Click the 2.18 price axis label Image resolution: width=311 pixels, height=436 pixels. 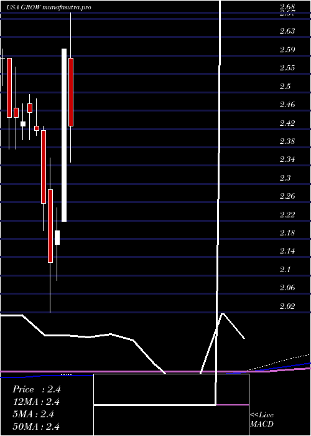(287, 233)
